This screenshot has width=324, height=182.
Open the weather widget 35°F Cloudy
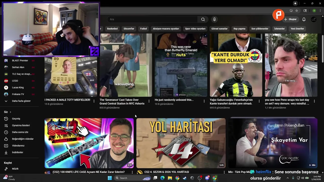[x=9, y=178]
